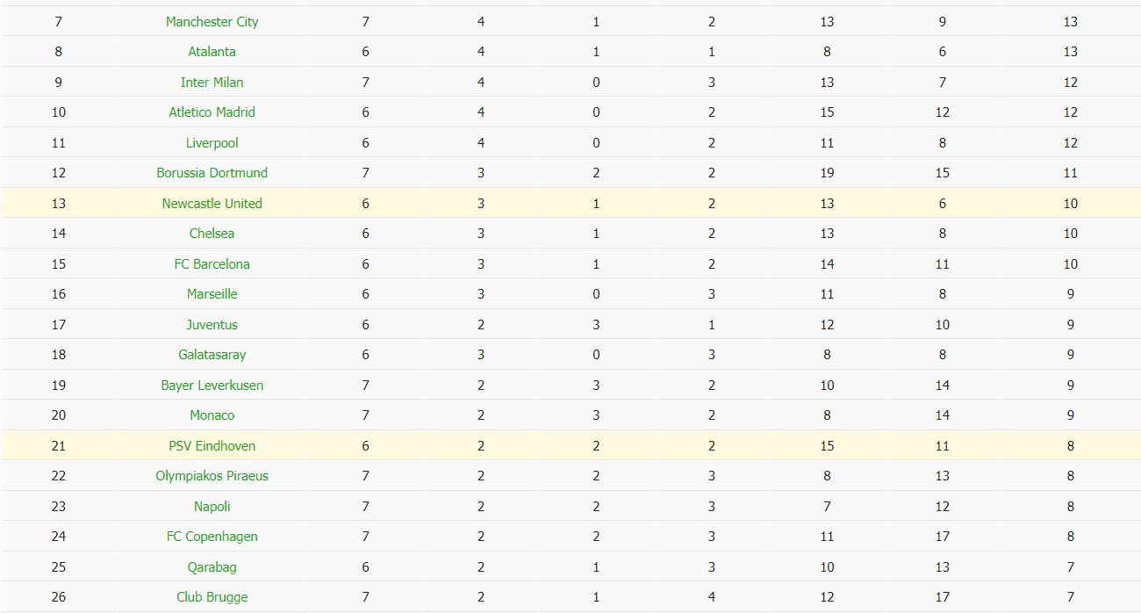Click the Club Brugge team link

(x=212, y=597)
